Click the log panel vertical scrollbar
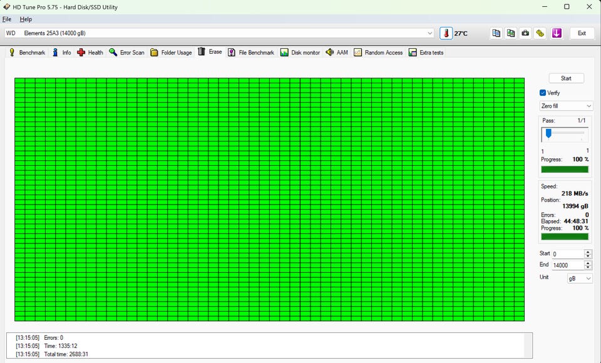This screenshot has width=601, height=363. 528,345
